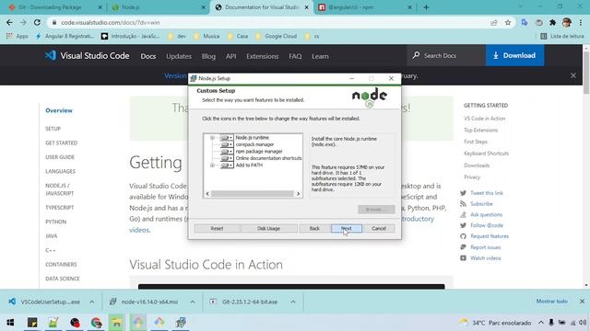This screenshot has width=590, height=331.
Task: Click the Search Docs field
Action: [x=446, y=55]
